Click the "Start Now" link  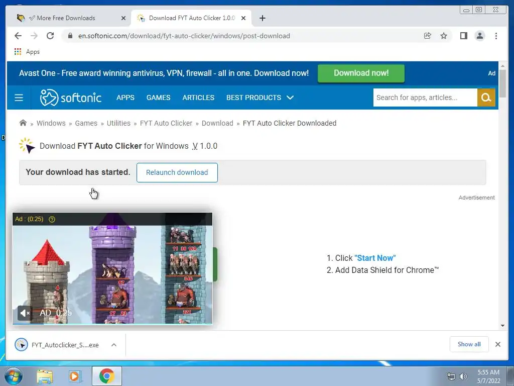pyautogui.click(x=375, y=258)
